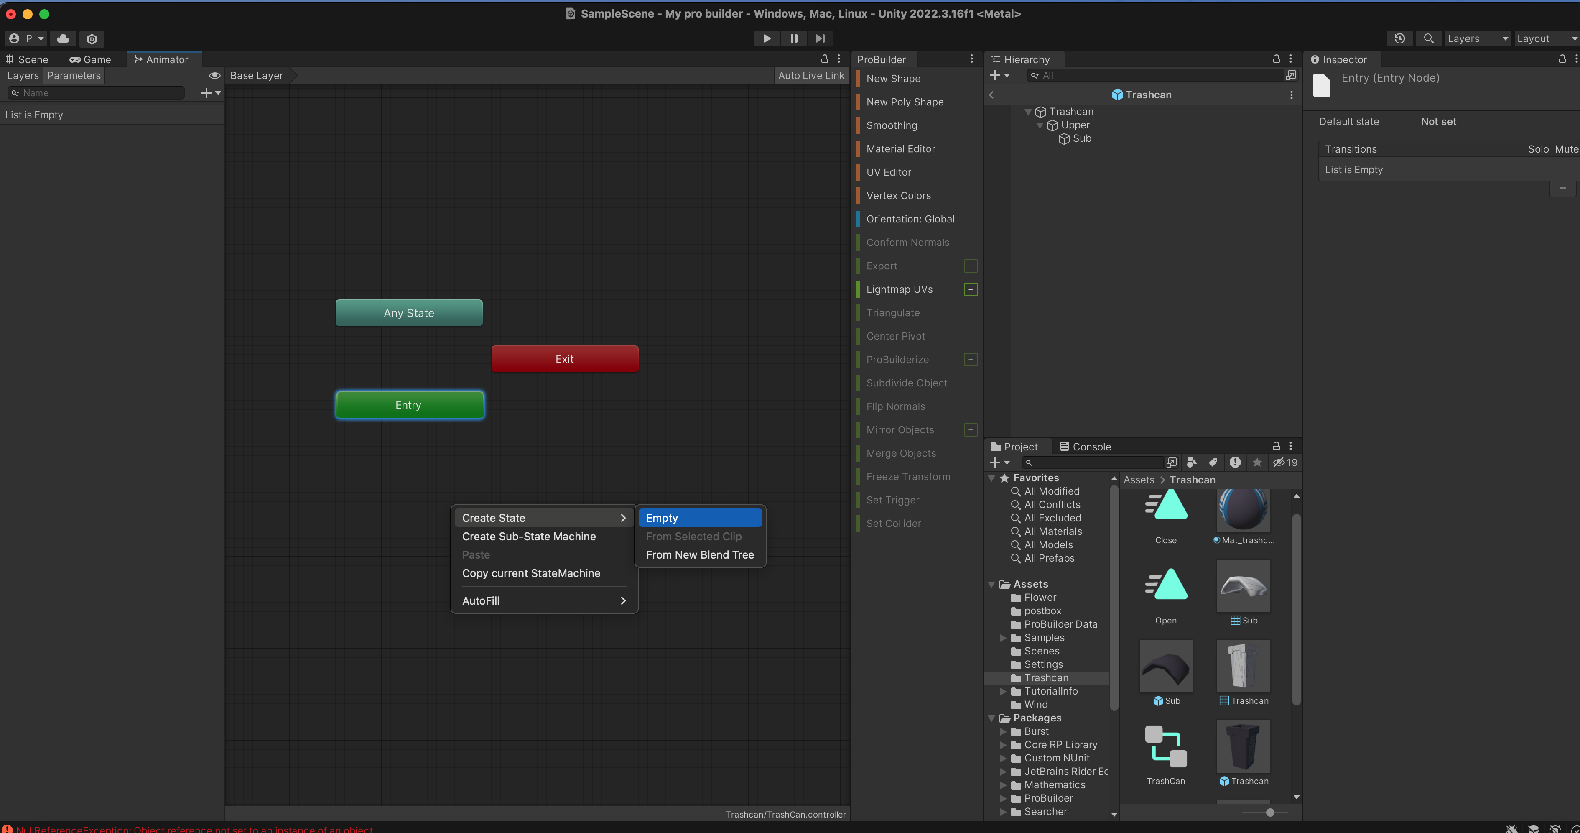The height and width of the screenshot is (833, 1580).
Task: Open the Layers dropdown in top toolbar
Action: pyautogui.click(x=1477, y=38)
